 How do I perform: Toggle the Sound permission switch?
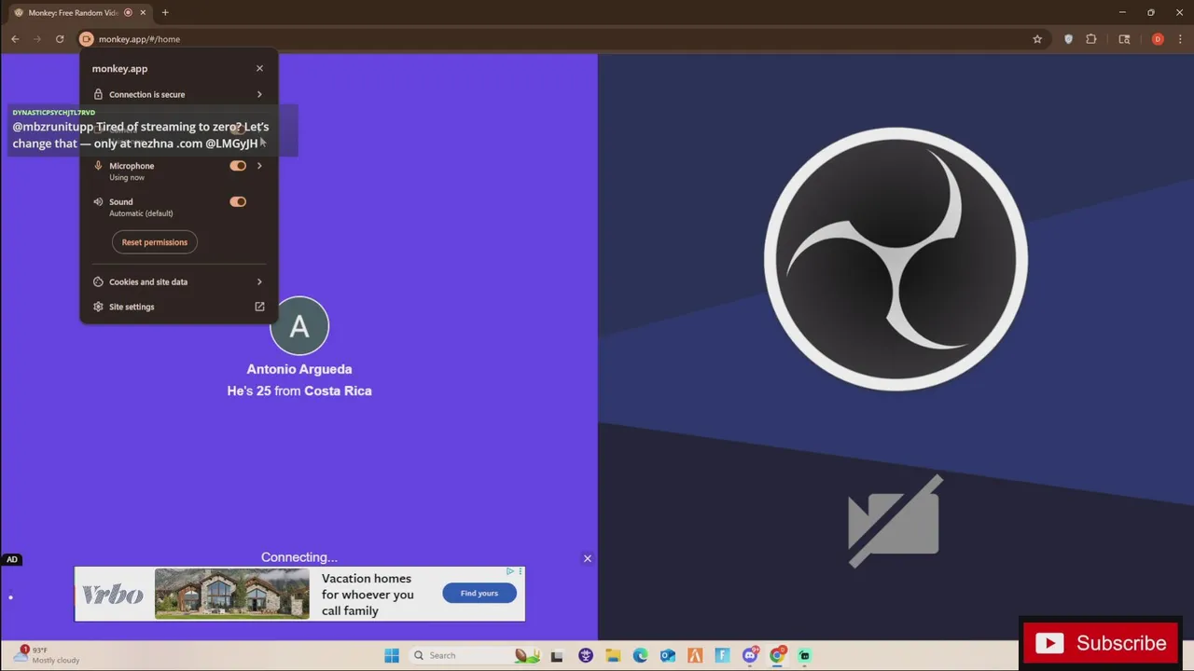pos(238,201)
